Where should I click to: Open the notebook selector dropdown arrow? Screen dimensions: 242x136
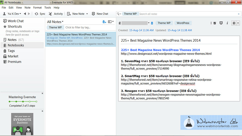click(x=149, y=23)
